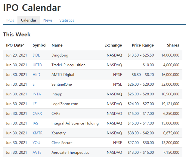Click the 19,121,000 shares value

pyautogui.click(x=170, y=104)
